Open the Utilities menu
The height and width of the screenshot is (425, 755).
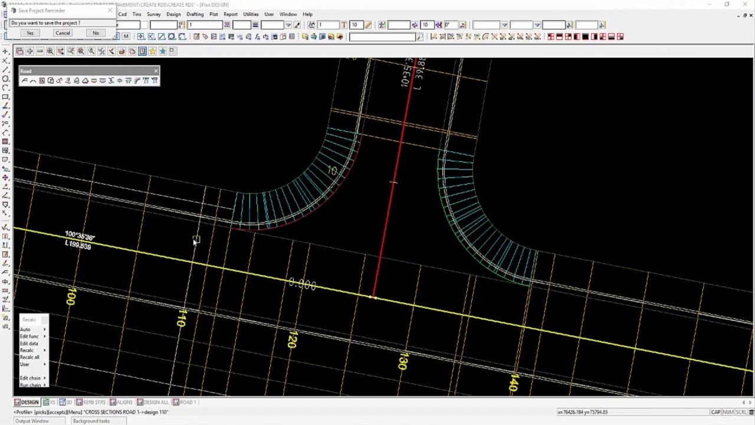251,14
